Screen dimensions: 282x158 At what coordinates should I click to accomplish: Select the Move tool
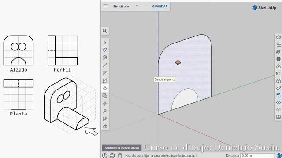point(105,104)
